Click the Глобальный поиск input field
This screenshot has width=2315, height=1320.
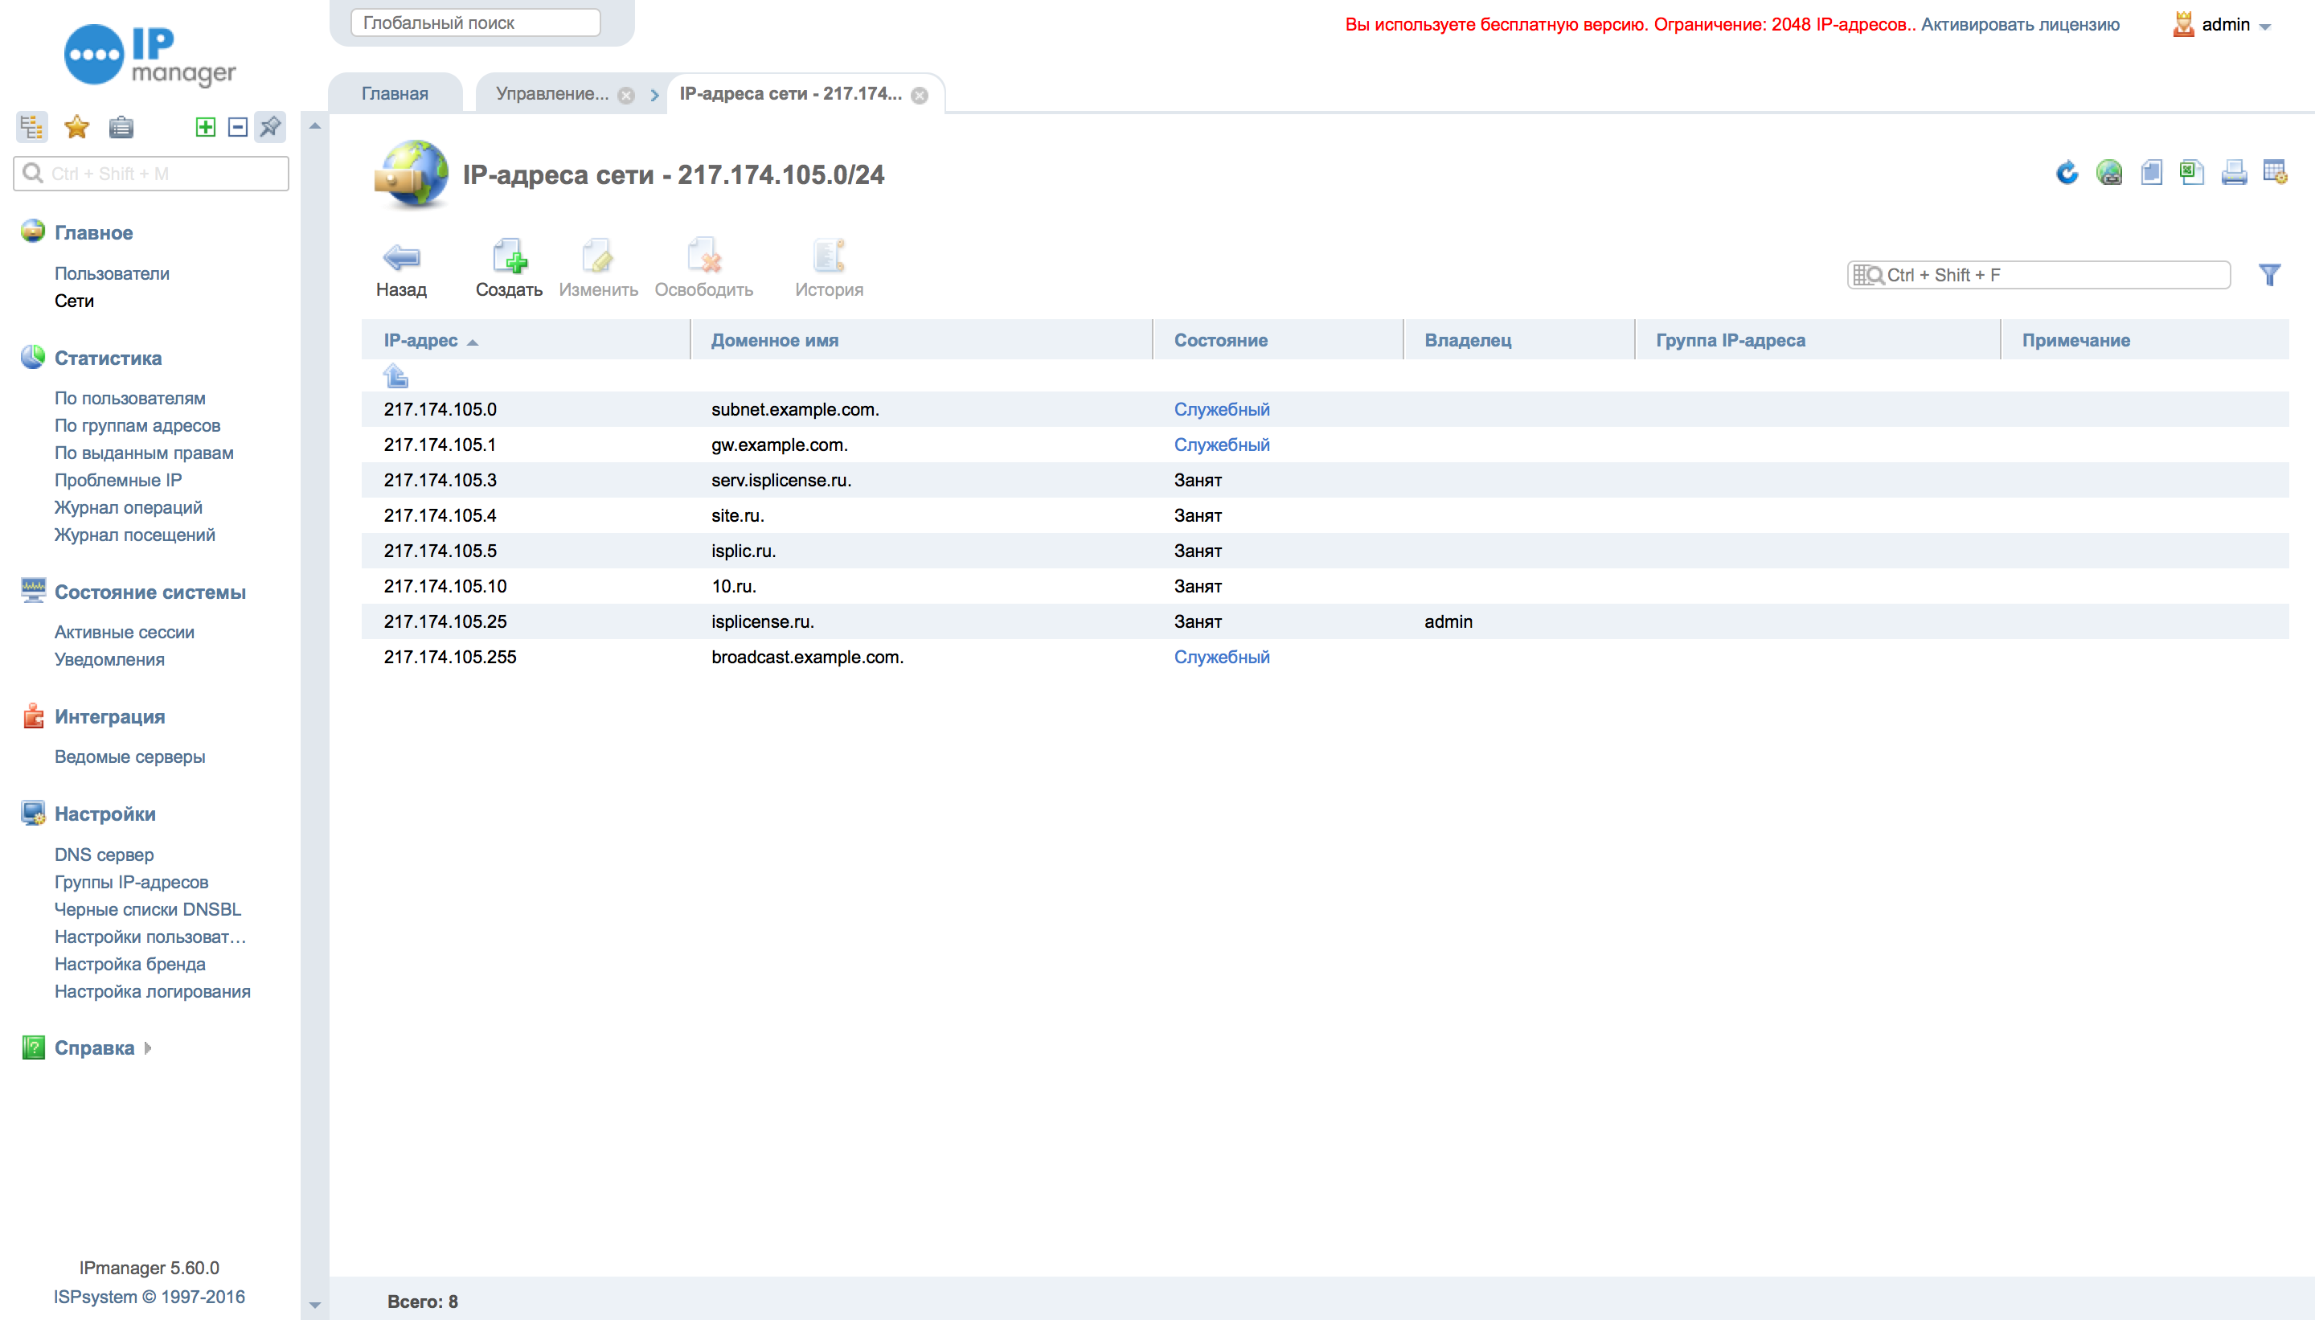pos(475,23)
